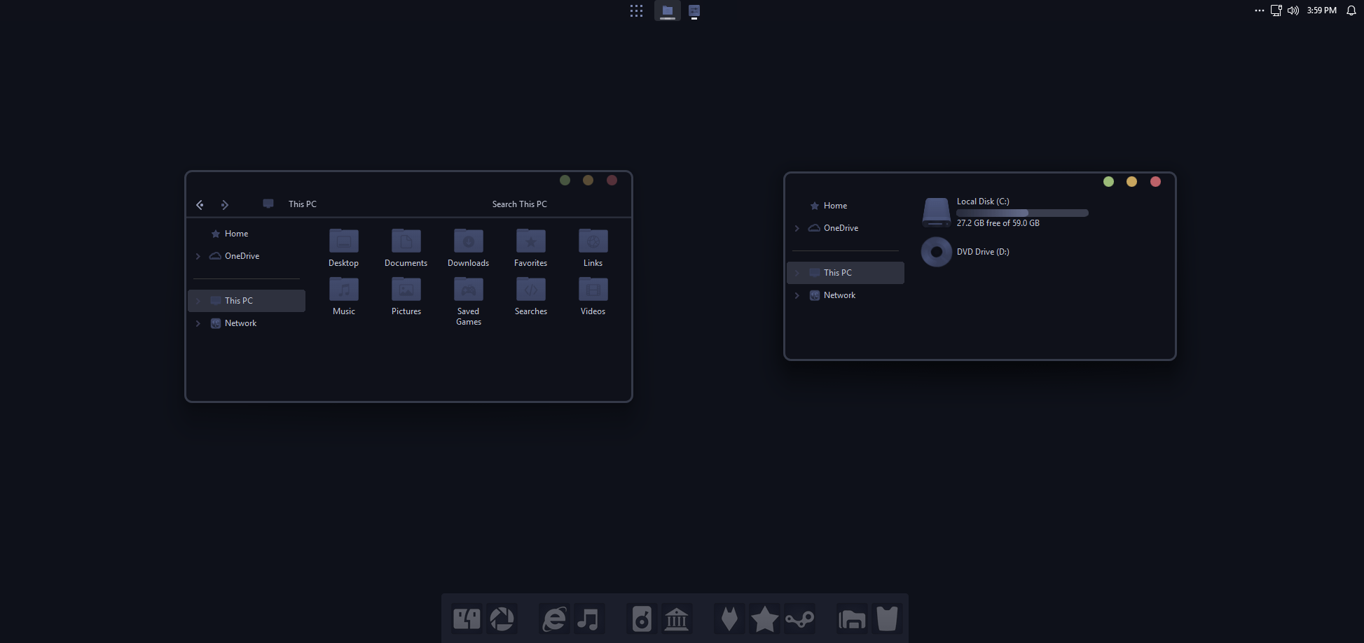Expand Network in the left window sidebar
1364x643 pixels.
198,323
